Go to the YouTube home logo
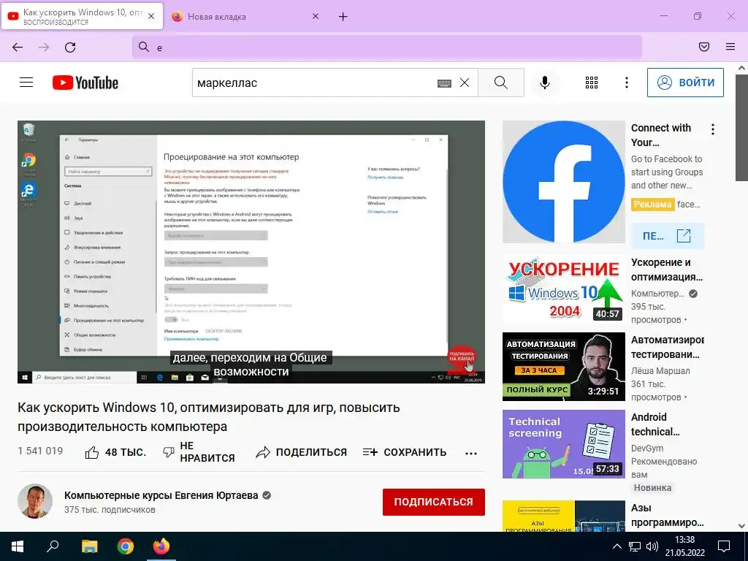 coord(85,83)
